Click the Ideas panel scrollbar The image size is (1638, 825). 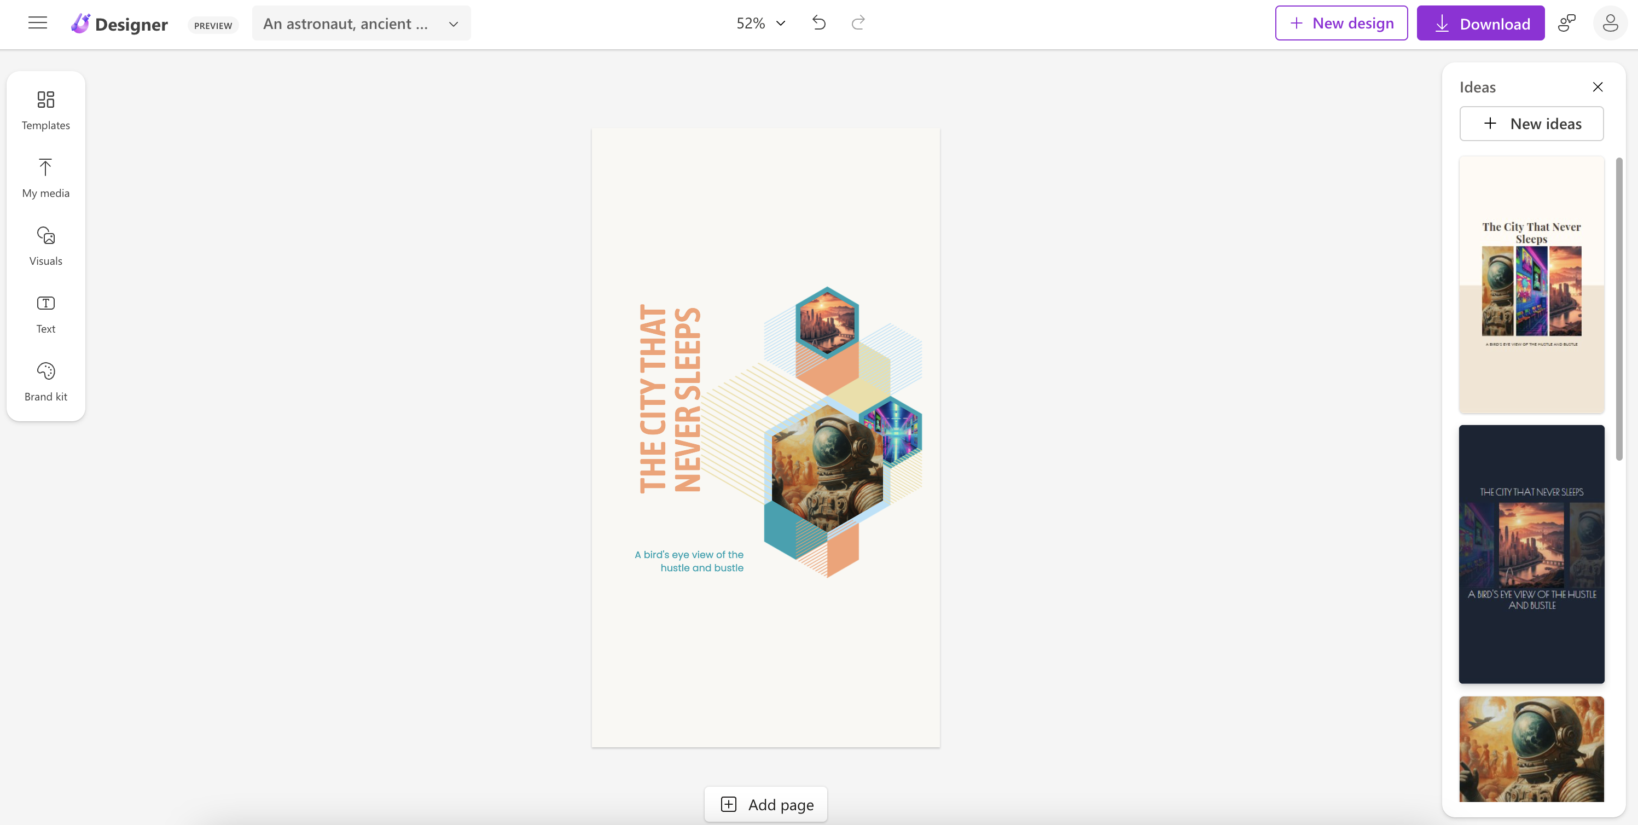point(1619,309)
